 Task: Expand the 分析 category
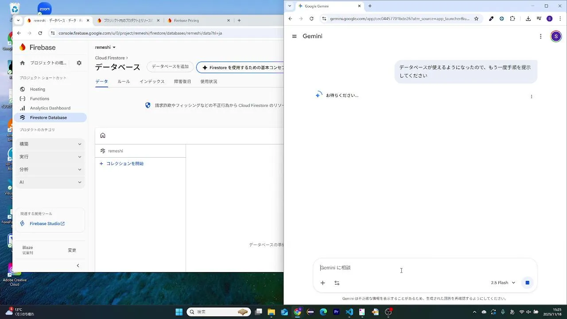point(50,169)
